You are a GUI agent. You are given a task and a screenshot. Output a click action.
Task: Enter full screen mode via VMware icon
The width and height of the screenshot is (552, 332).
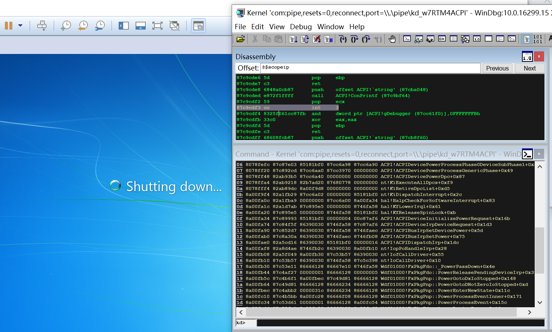157,25
